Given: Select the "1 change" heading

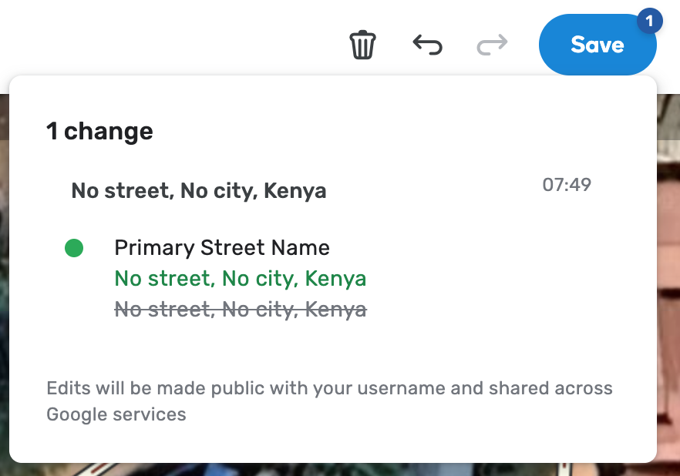Looking at the screenshot, I should tap(99, 132).
